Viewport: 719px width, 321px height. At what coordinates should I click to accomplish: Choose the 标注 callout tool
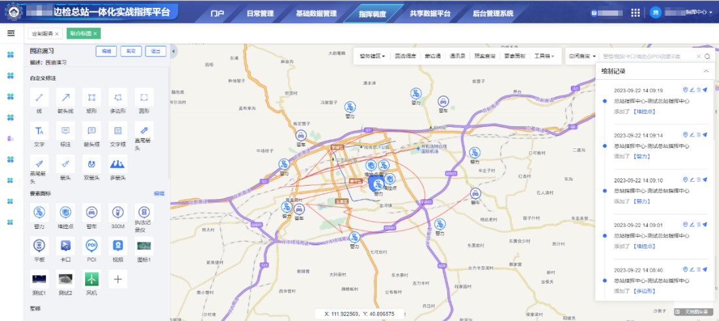click(65, 131)
